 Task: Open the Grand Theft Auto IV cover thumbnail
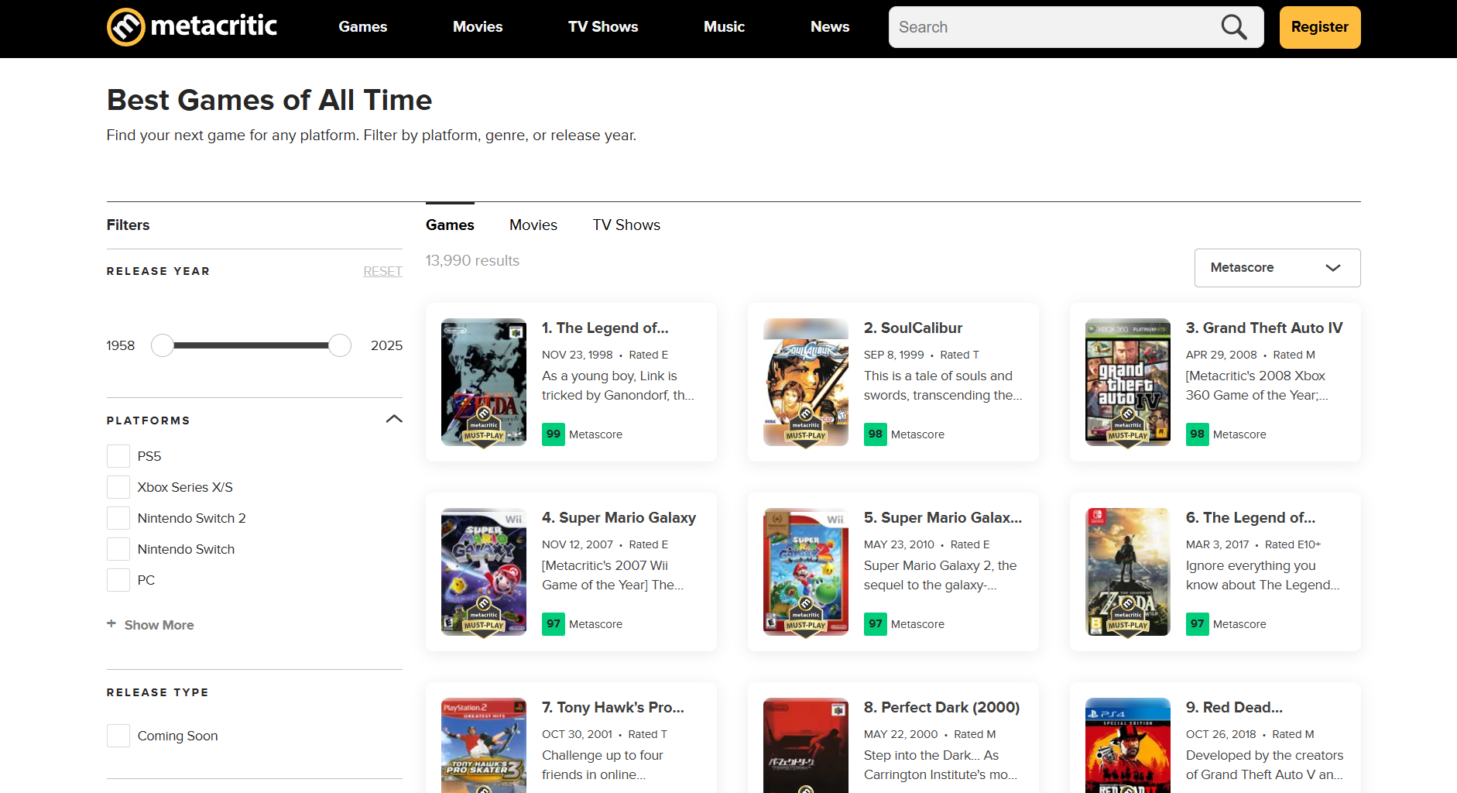coord(1128,383)
